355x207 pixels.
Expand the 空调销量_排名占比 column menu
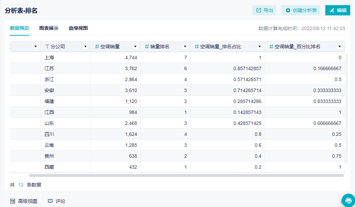260,47
